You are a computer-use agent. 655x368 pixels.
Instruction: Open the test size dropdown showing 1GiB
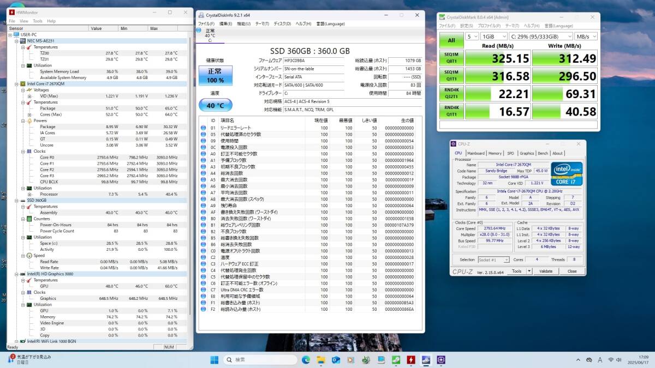click(x=493, y=37)
